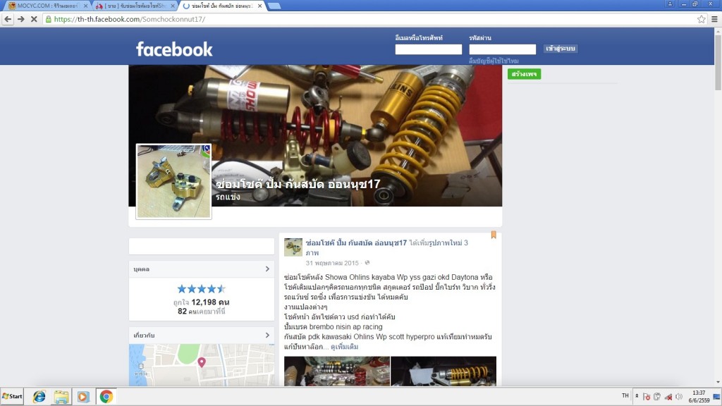Image resolution: width=722 pixels, height=406 pixels.
Task: Click the post date 31 พฤษภาคม 2015
Action: coord(332,263)
